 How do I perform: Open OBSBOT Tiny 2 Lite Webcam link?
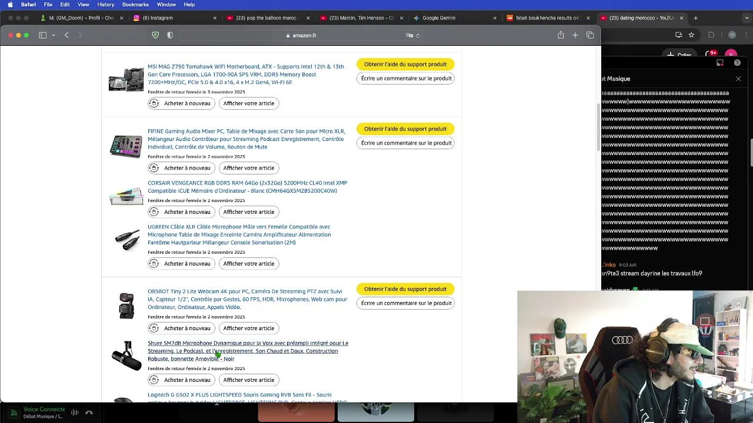(247, 299)
